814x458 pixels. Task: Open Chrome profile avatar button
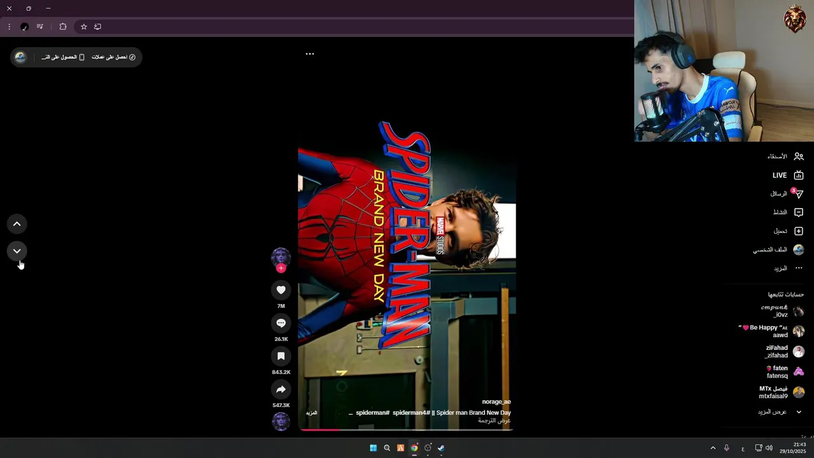coord(24,27)
